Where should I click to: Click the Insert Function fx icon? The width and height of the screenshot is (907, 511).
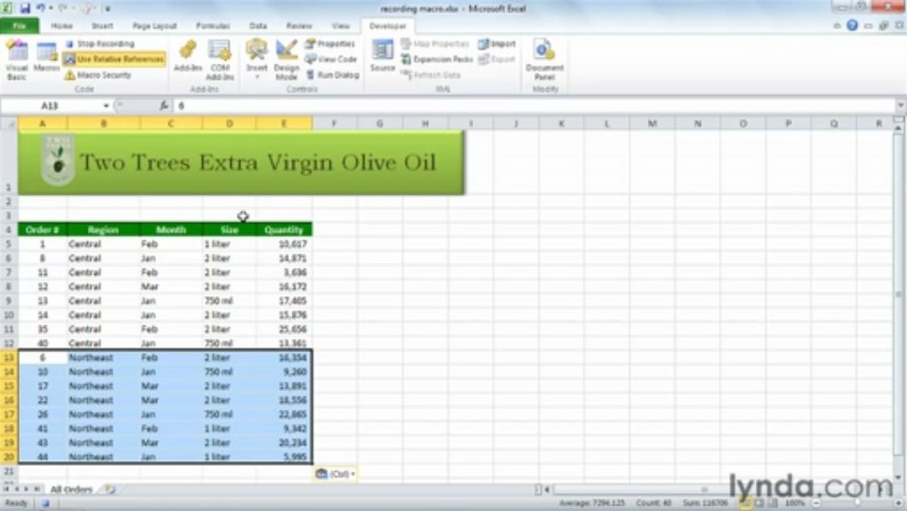[x=164, y=106]
